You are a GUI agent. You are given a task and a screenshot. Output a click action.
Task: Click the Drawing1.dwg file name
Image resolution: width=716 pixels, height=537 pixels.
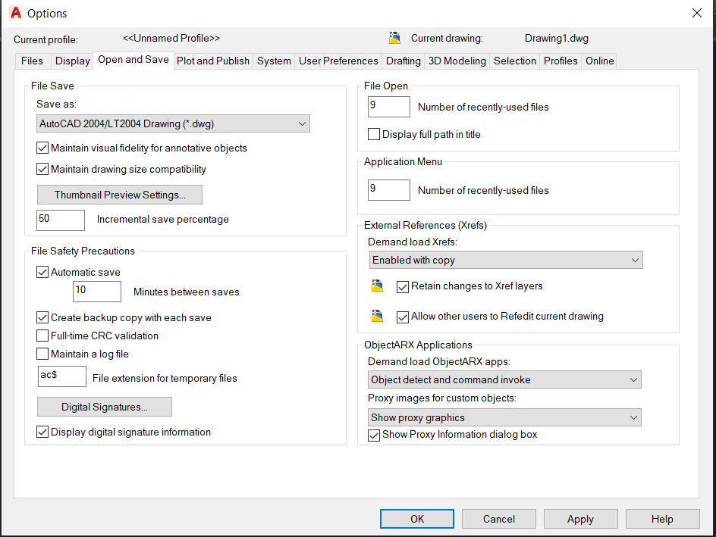[556, 39]
